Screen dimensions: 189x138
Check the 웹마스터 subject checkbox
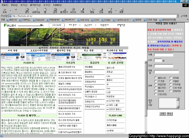(x=156, y=78)
